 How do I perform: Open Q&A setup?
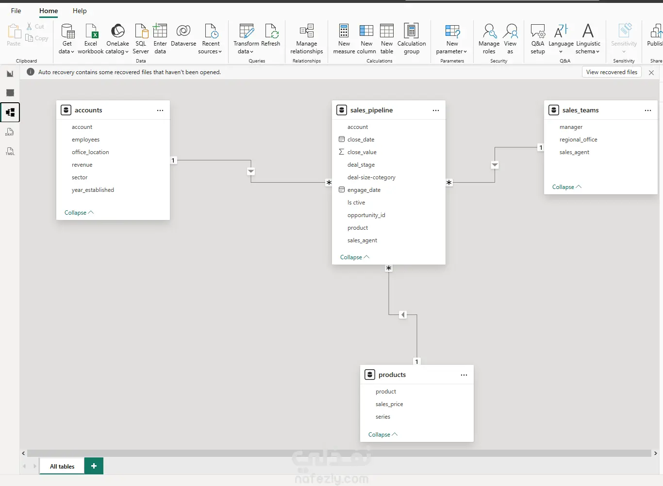coord(538,39)
